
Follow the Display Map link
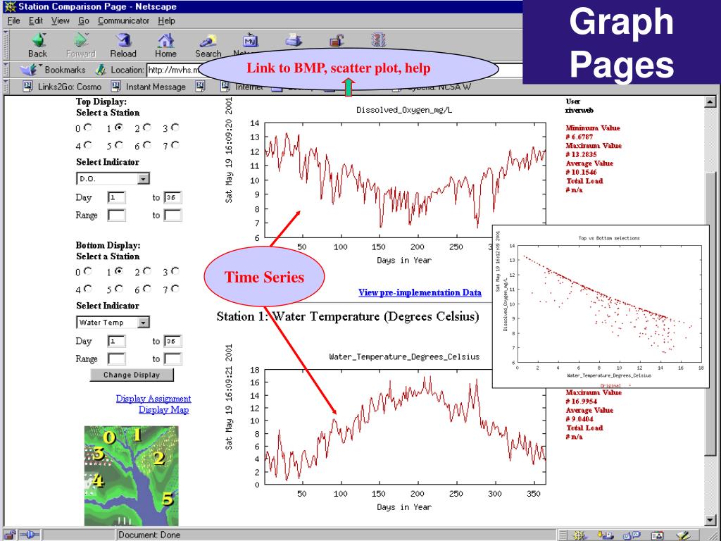click(163, 409)
